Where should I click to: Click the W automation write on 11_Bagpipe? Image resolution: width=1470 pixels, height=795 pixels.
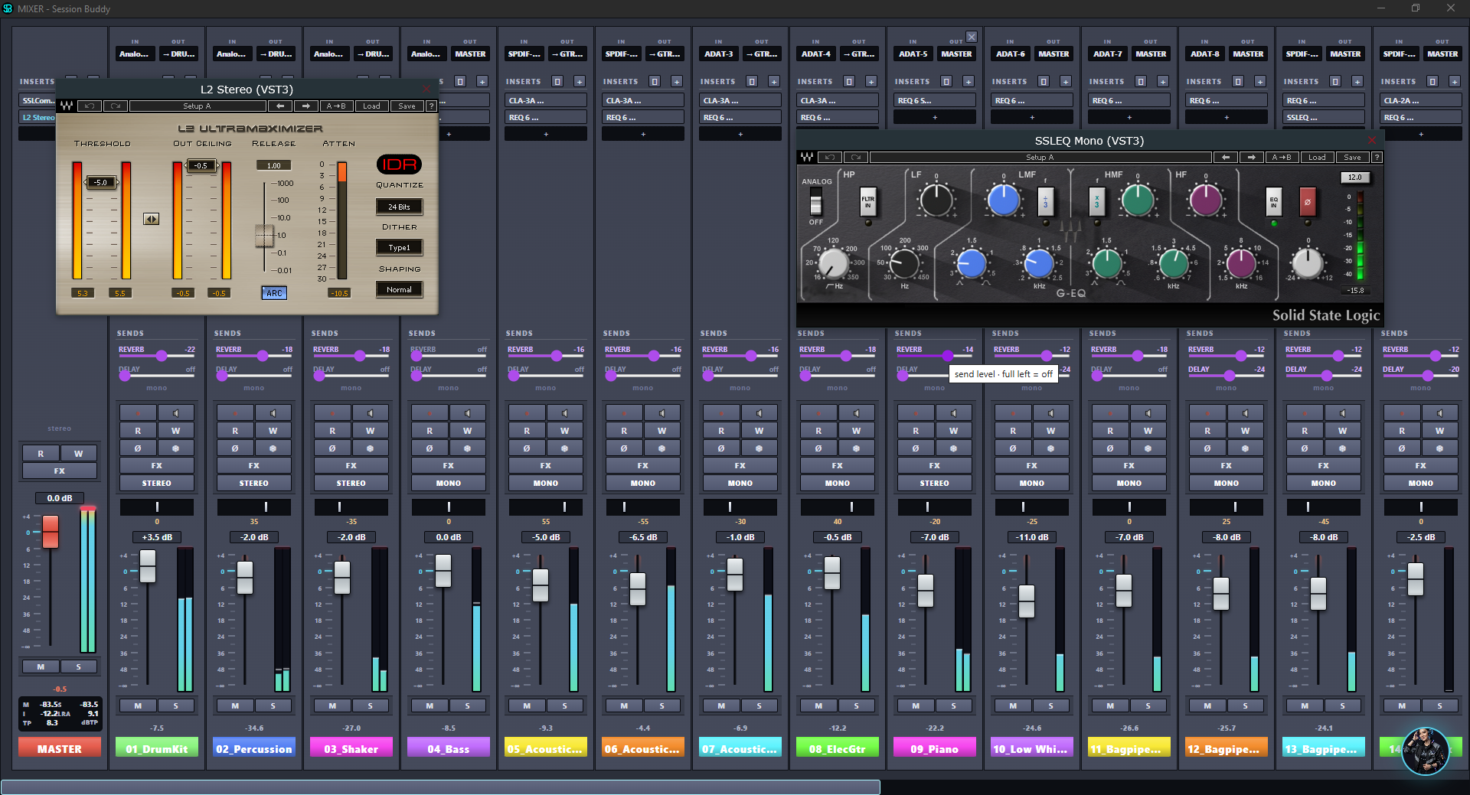(1148, 431)
